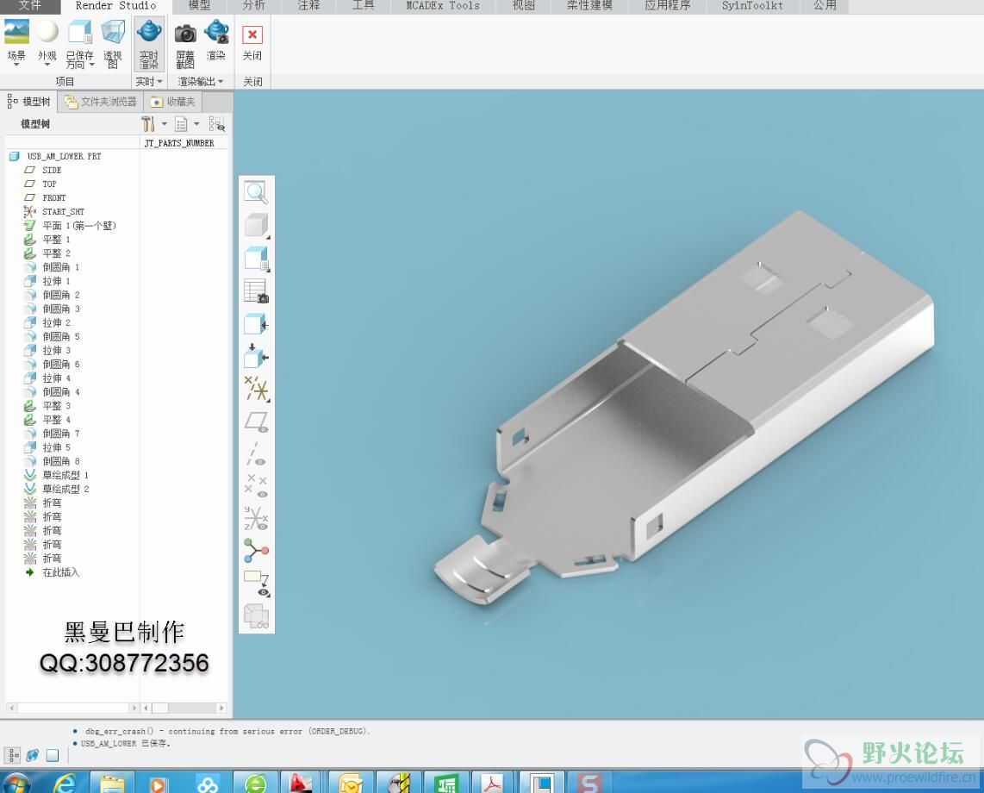The width and height of the screenshot is (984, 793).
Task: Select the START_SHT coordinate system item
Action: [x=64, y=211]
